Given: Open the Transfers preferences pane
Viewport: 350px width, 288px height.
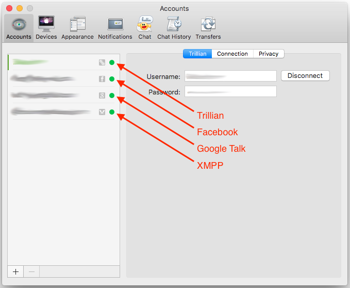Looking at the screenshot, I should coord(208,28).
